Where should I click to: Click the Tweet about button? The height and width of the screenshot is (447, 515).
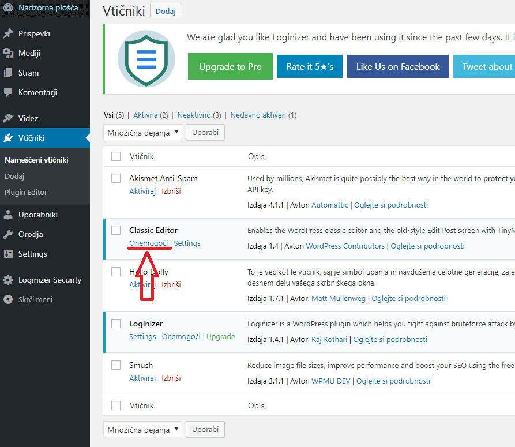click(484, 66)
